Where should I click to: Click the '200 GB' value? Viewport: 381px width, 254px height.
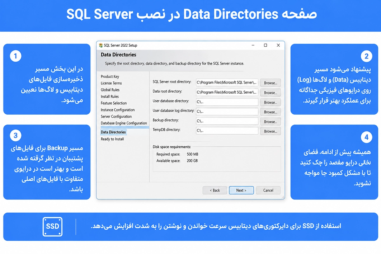[x=192, y=161]
